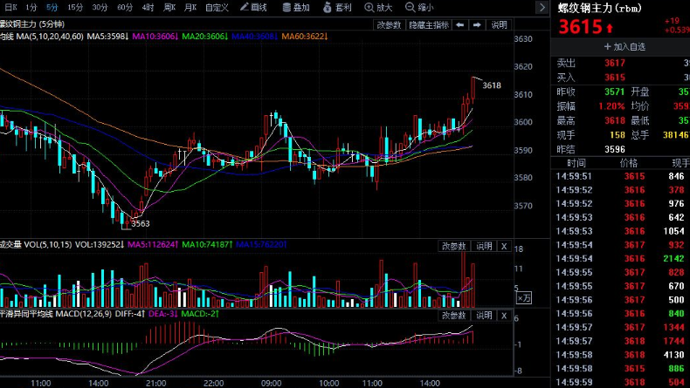
Task: Switch to the 日K daily chart
Action: click(10, 7)
